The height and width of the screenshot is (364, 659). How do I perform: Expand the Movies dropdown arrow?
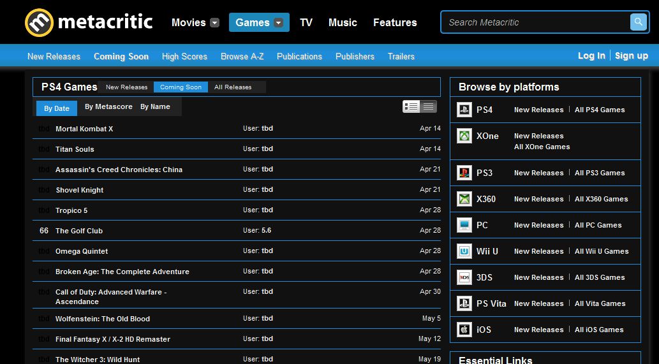[214, 23]
